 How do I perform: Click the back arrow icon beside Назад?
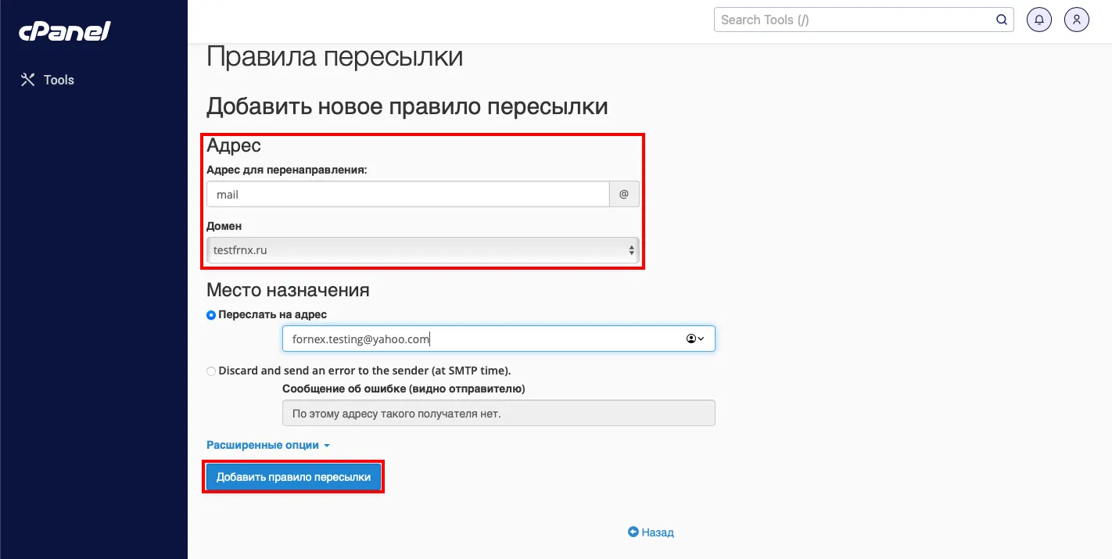tap(633, 532)
